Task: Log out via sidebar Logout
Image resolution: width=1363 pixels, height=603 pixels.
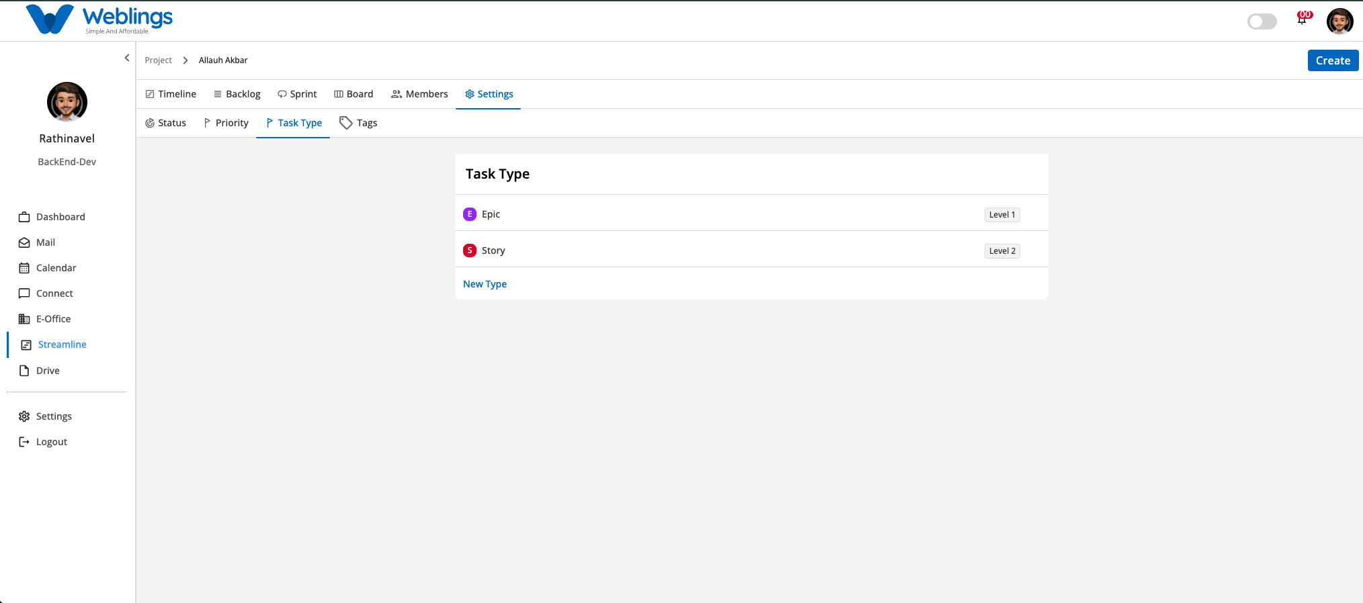Action: (x=52, y=442)
